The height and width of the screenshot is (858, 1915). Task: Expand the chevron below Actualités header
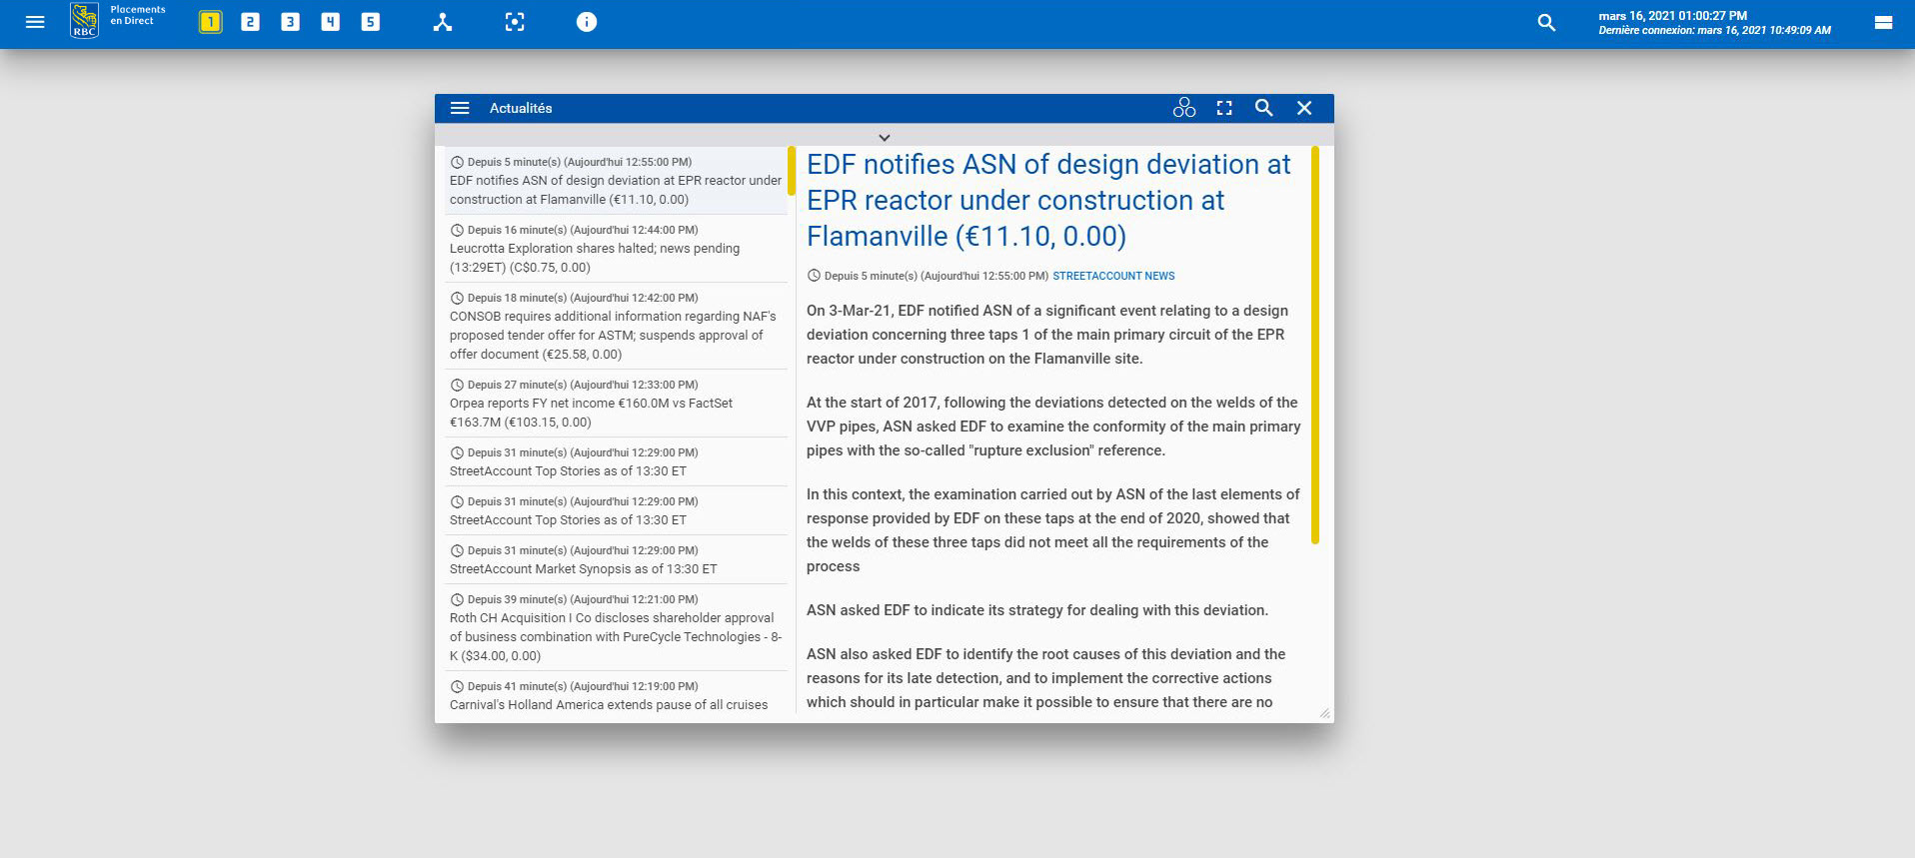click(885, 137)
